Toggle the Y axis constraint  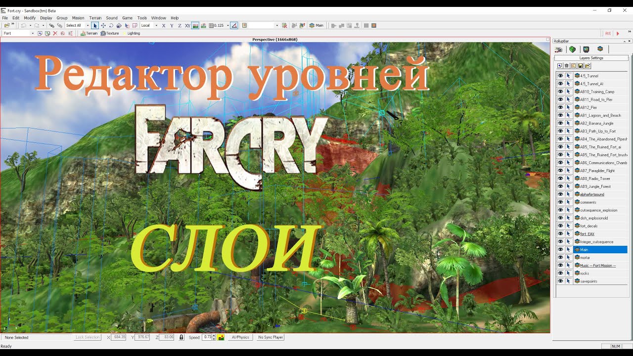click(x=172, y=25)
